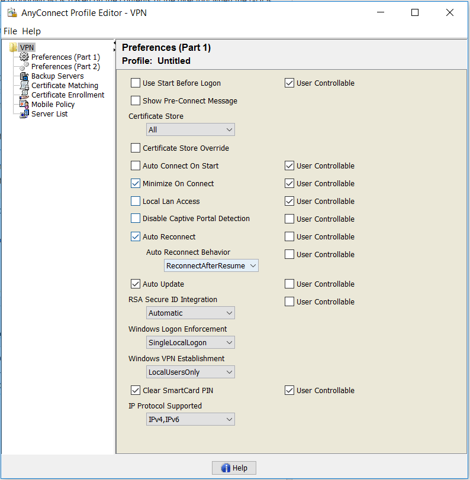Toggle User Controllable for Auto Connect On Start
Image resolution: width=470 pixels, height=480 pixels.
(289, 166)
